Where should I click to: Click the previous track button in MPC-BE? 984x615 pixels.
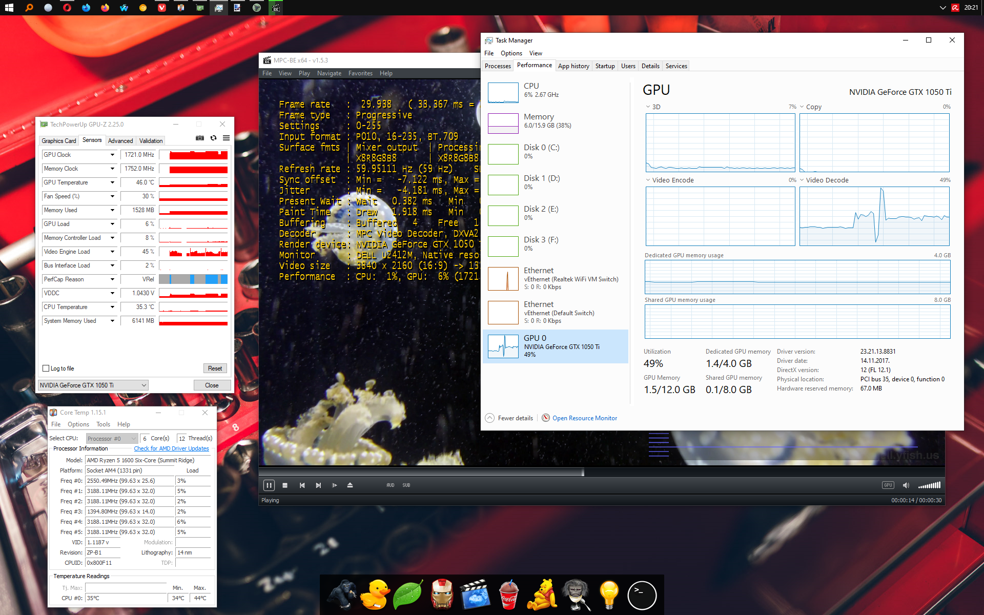pos(302,485)
